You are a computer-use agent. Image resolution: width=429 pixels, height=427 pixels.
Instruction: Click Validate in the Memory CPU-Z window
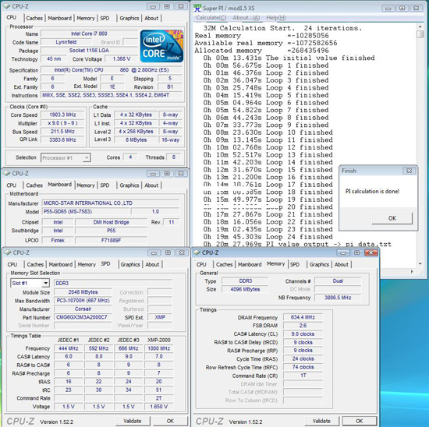click(x=321, y=422)
